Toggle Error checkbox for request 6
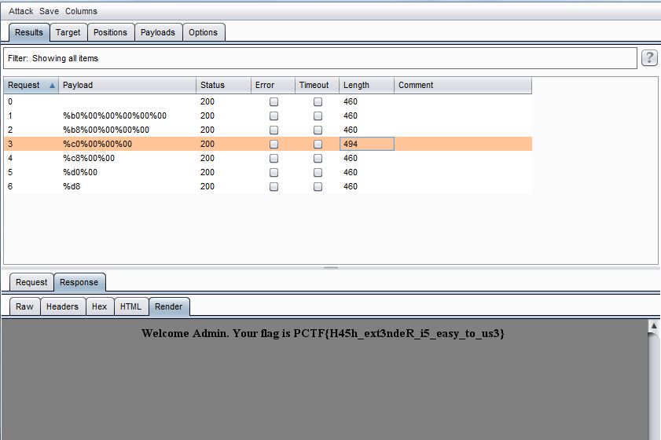This screenshot has width=661, height=440. [x=274, y=186]
